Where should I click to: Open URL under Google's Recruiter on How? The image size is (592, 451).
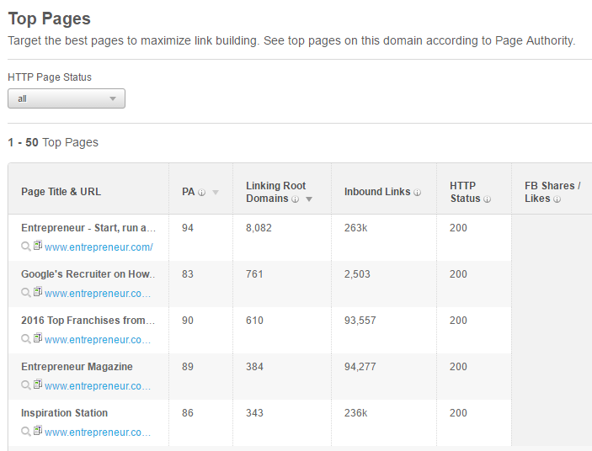pos(98,294)
